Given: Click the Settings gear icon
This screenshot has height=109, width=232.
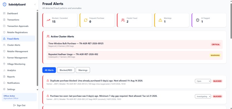Looking at the screenshot, I should pyautogui.click(x=4, y=89).
